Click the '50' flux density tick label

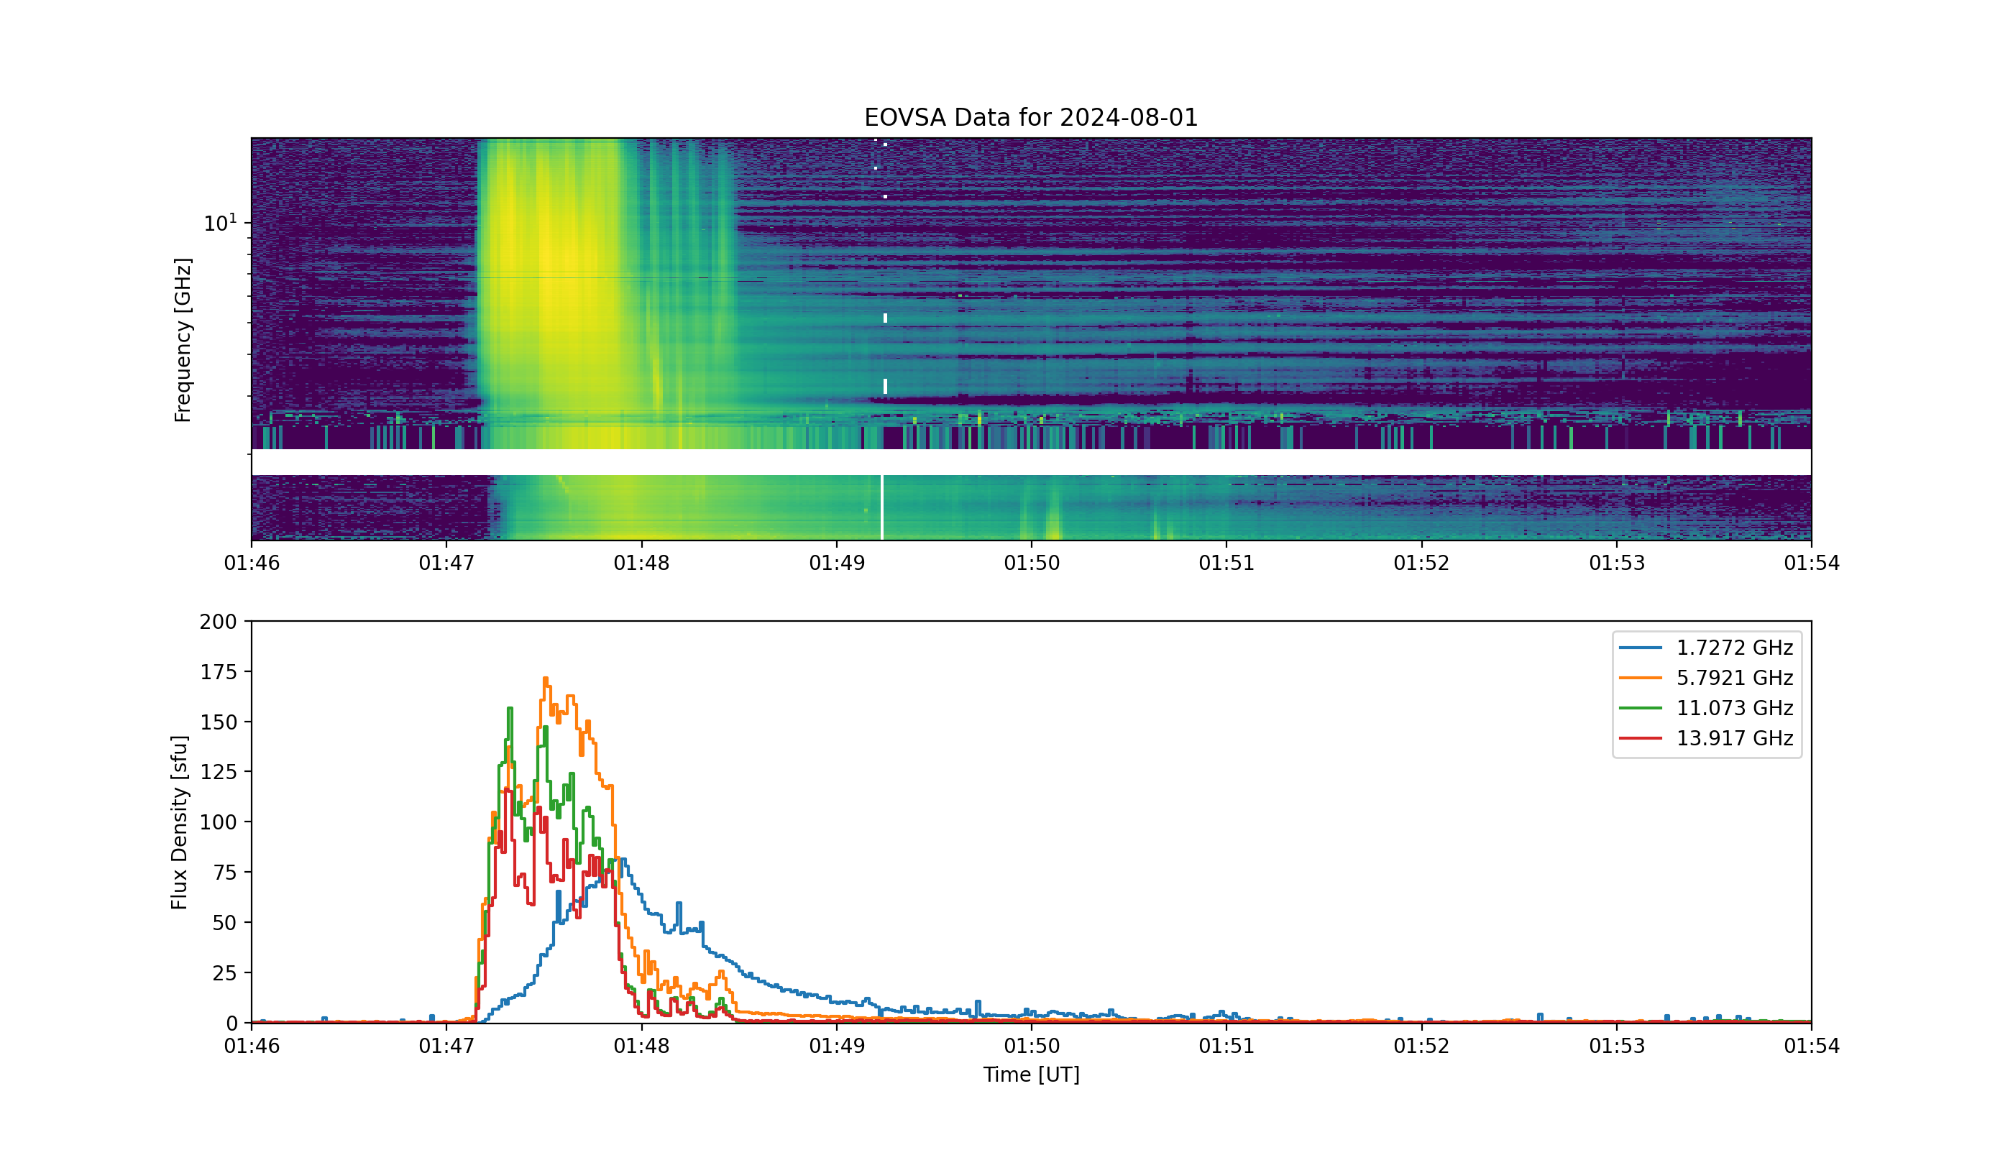(x=224, y=923)
